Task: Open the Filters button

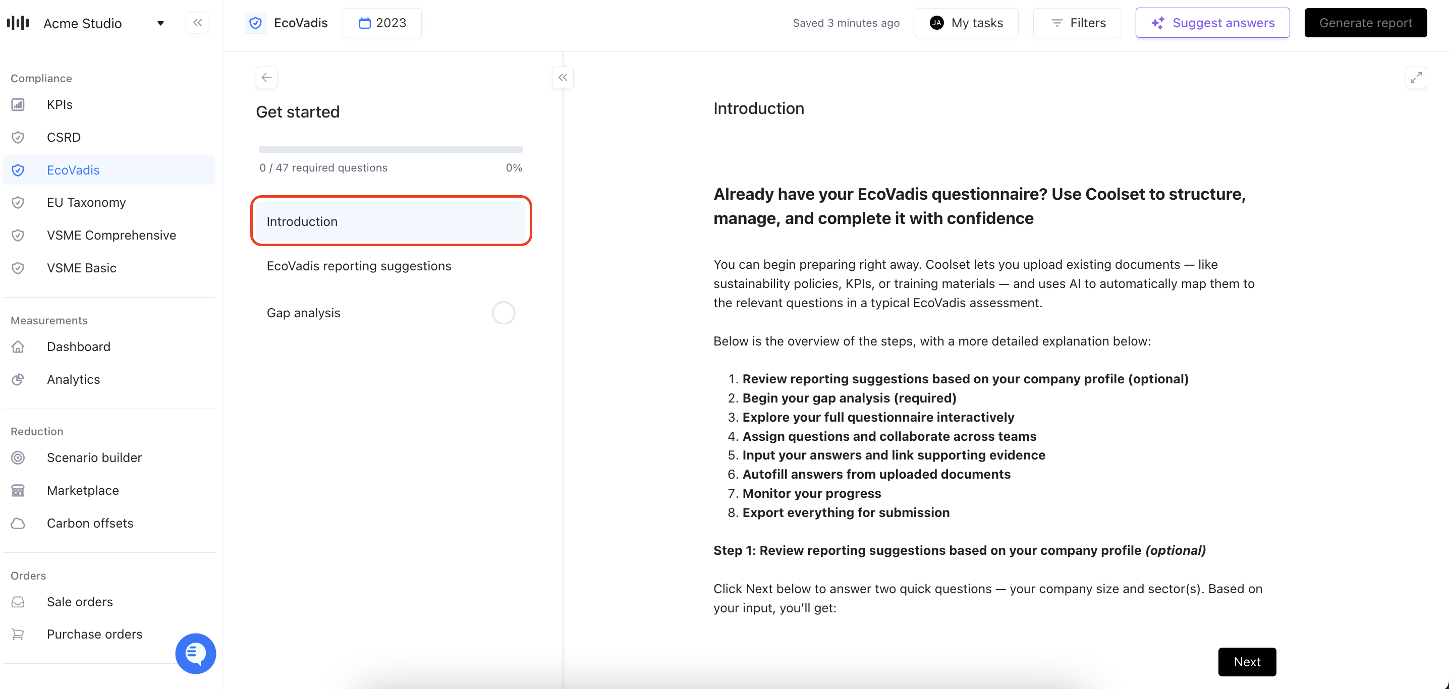Action: [1077, 23]
